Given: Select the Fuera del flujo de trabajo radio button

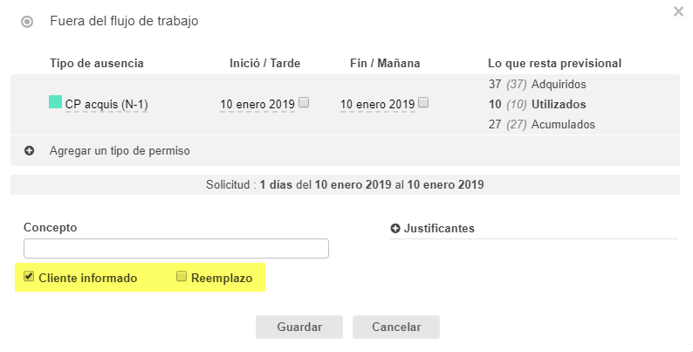Looking at the screenshot, I should pyautogui.click(x=27, y=22).
